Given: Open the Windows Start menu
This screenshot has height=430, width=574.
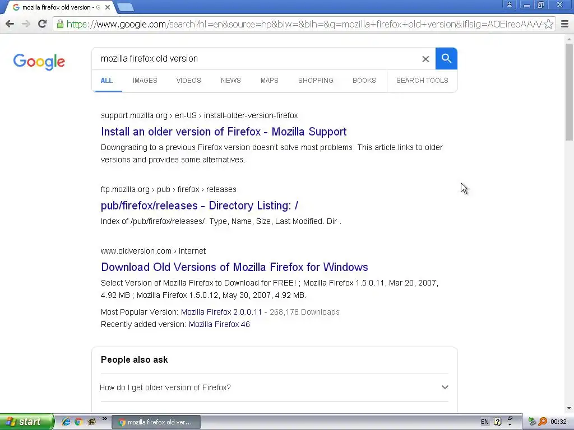Looking at the screenshot, I should pyautogui.click(x=27, y=422).
